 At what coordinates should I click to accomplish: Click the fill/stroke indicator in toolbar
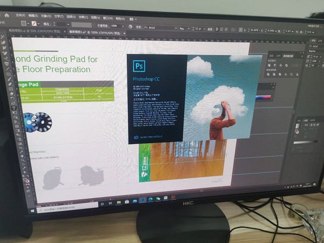tap(26, 180)
